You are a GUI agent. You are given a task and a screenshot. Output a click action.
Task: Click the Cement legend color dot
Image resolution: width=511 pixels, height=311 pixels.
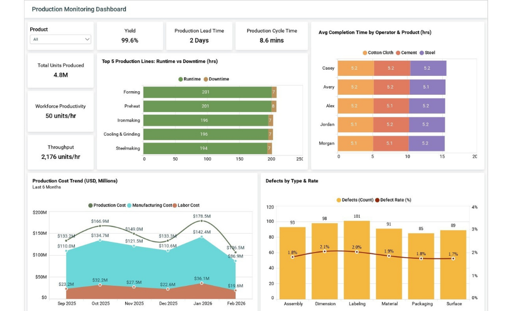click(x=398, y=53)
